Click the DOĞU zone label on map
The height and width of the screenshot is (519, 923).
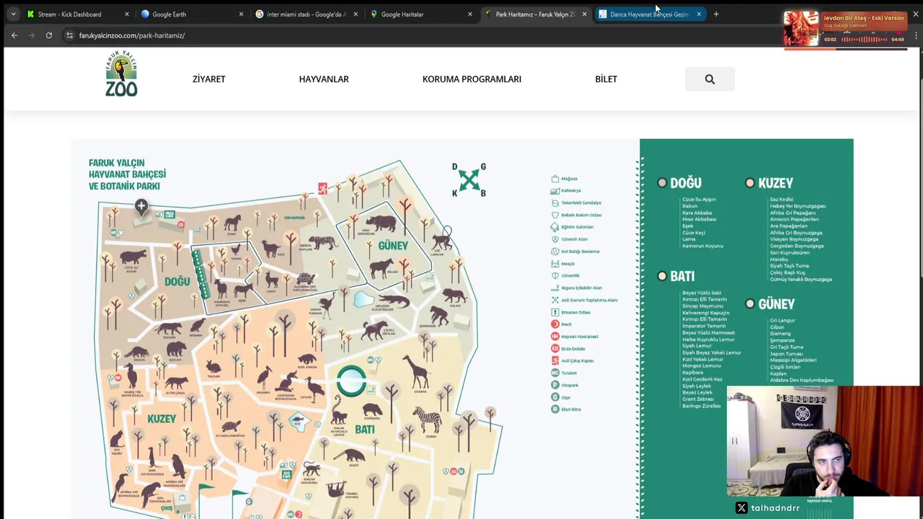click(x=177, y=281)
